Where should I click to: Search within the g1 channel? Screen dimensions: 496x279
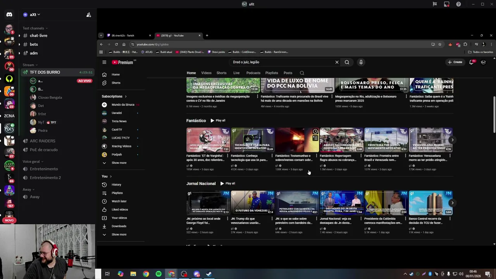coord(302,73)
